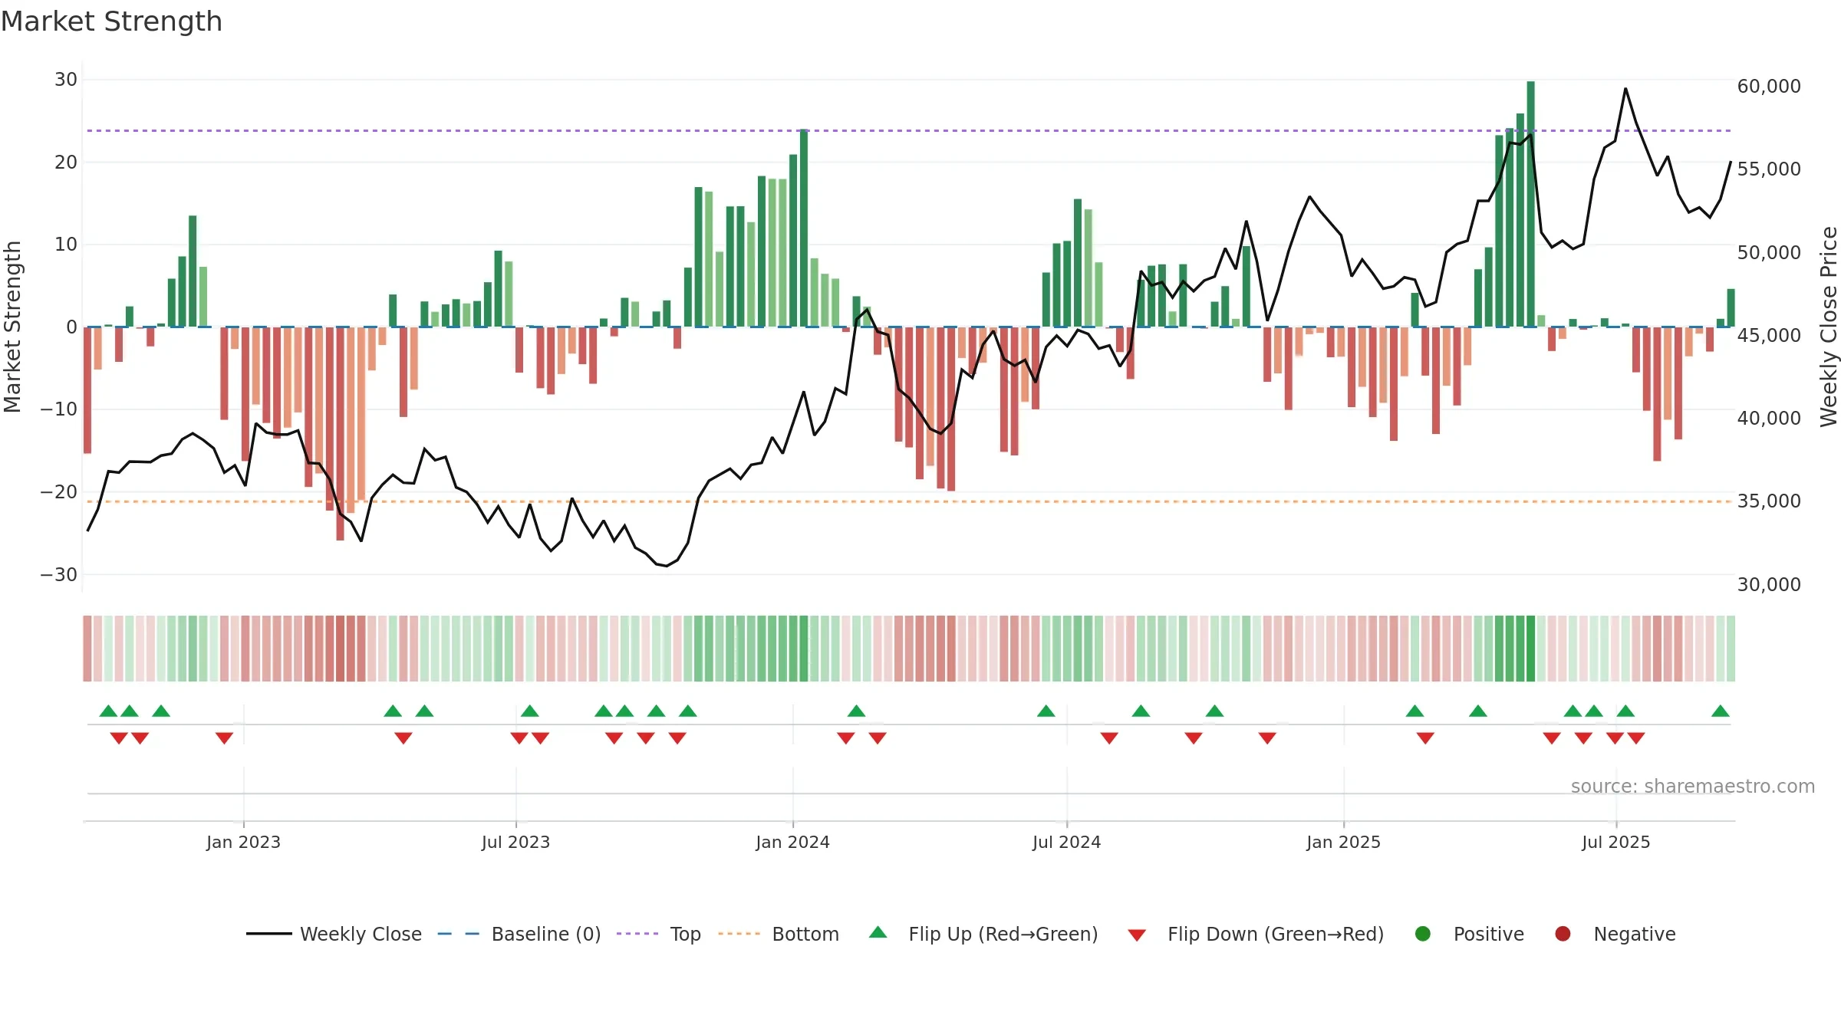Viewport: 1841px width, 1035px height.
Task: Select the deepest red bar below −25
Action: [x=340, y=434]
